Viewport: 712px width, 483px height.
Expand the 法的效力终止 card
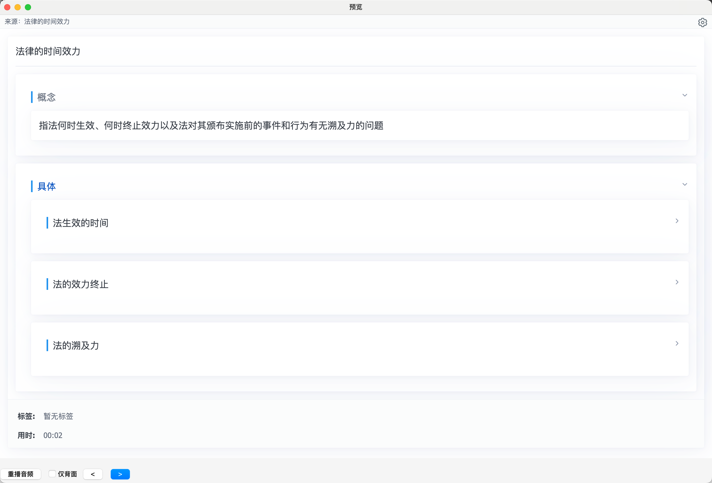pos(677,282)
